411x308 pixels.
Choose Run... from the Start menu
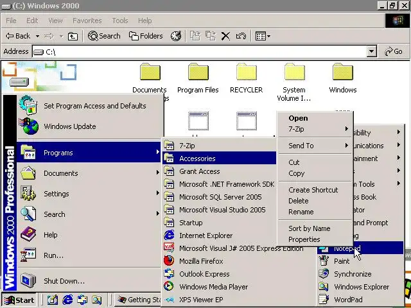tap(89, 255)
